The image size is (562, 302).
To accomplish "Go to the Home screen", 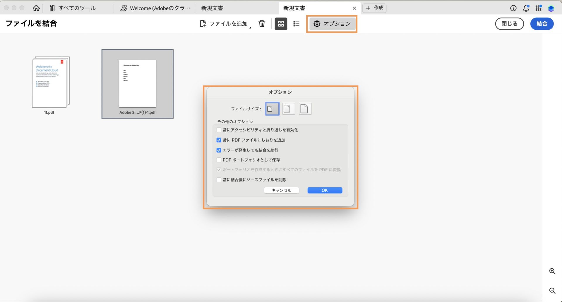I will [36, 8].
